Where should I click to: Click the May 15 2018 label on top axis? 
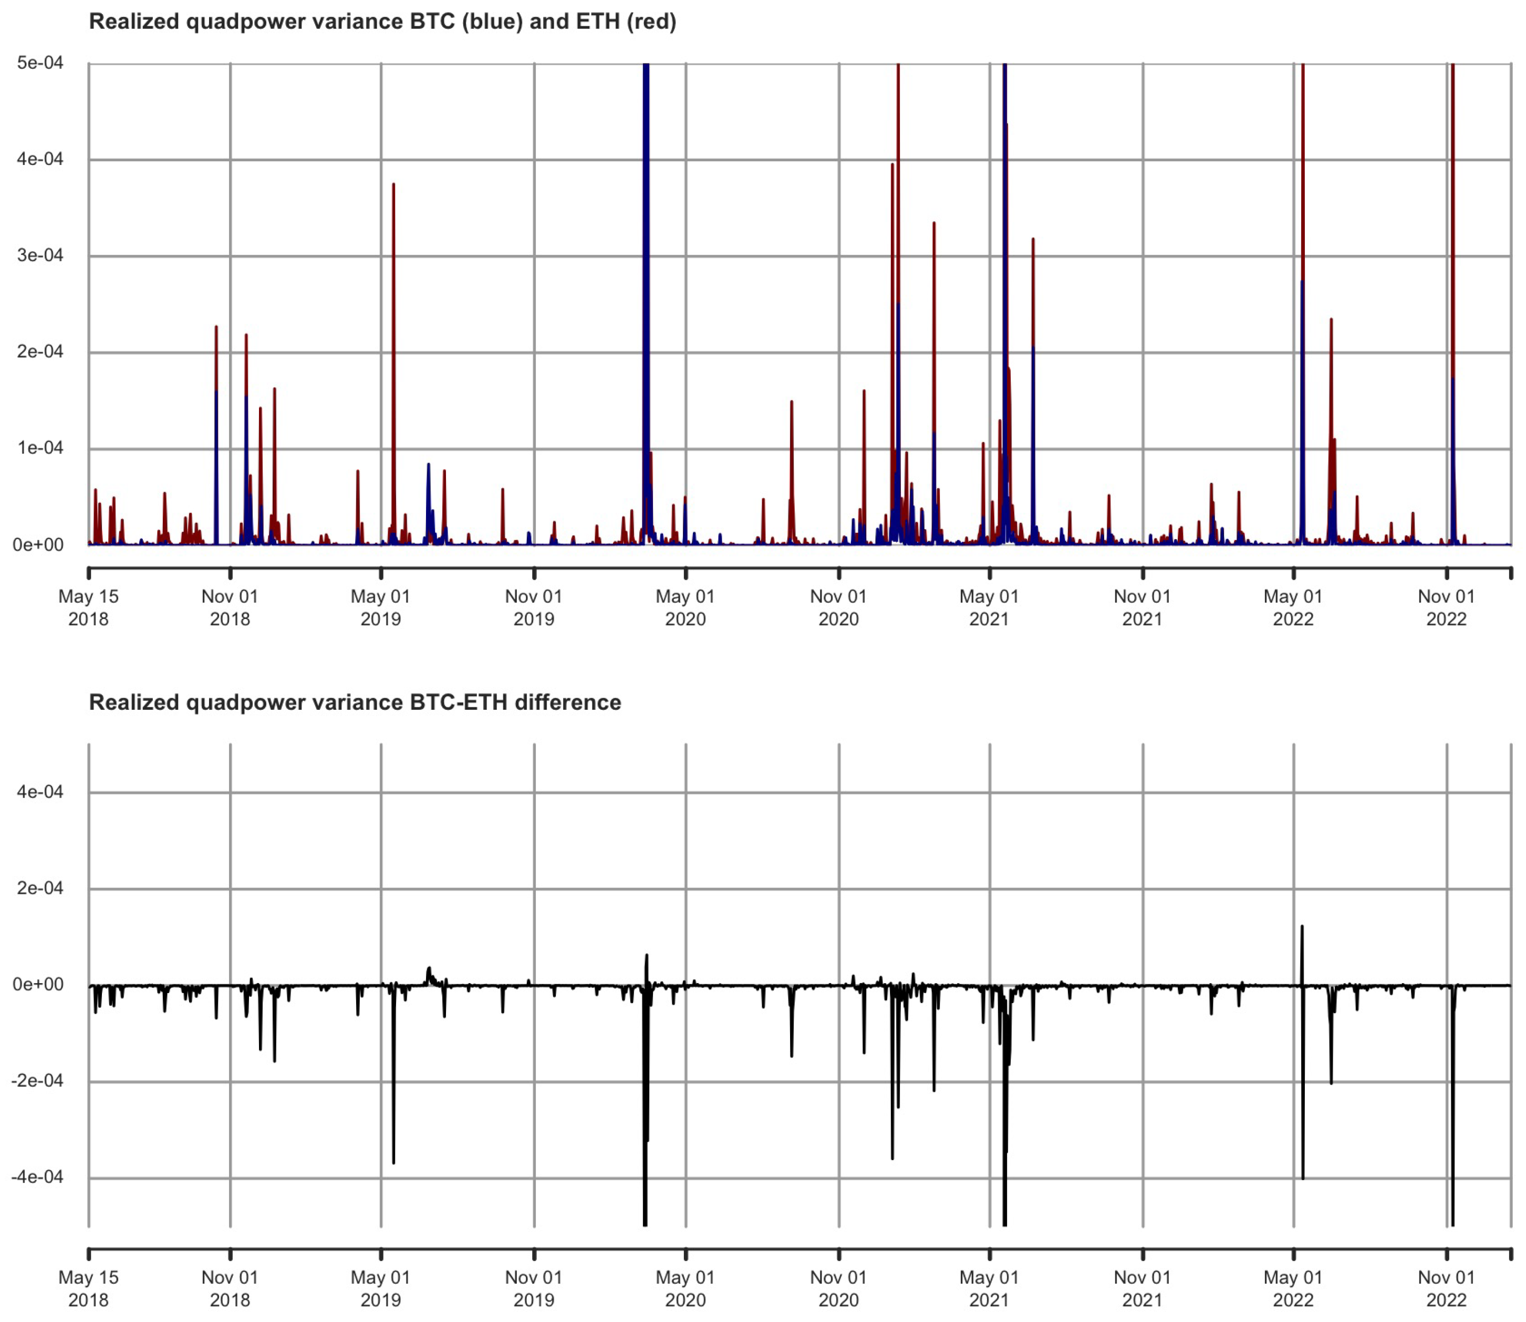coord(88,607)
